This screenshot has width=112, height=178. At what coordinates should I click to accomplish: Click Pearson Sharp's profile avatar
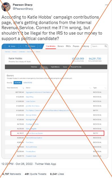6,7
